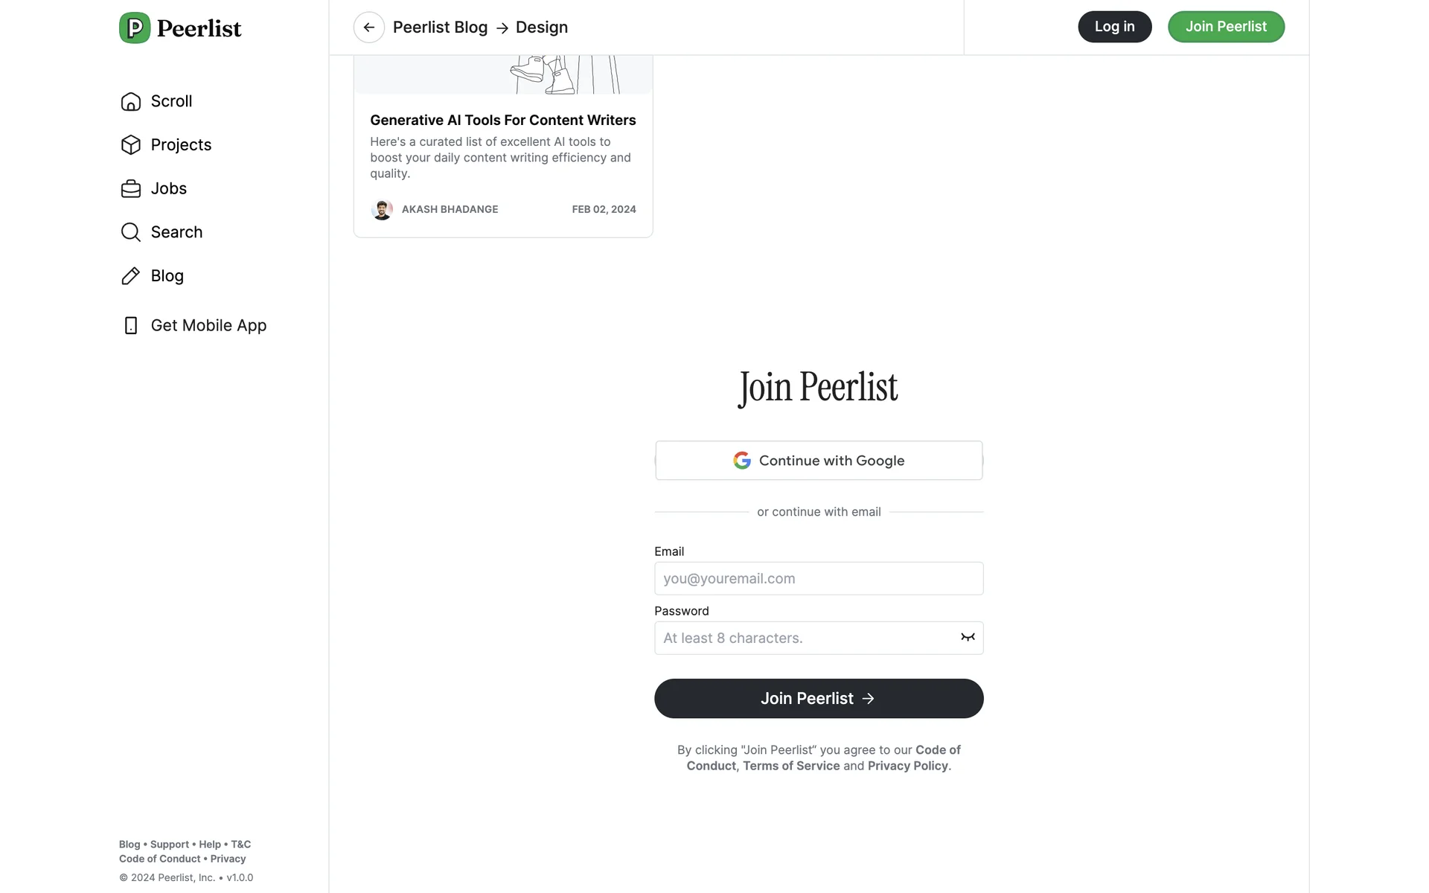The image size is (1429, 893).
Task: Select Design in the breadcrumb
Action: [x=541, y=28]
